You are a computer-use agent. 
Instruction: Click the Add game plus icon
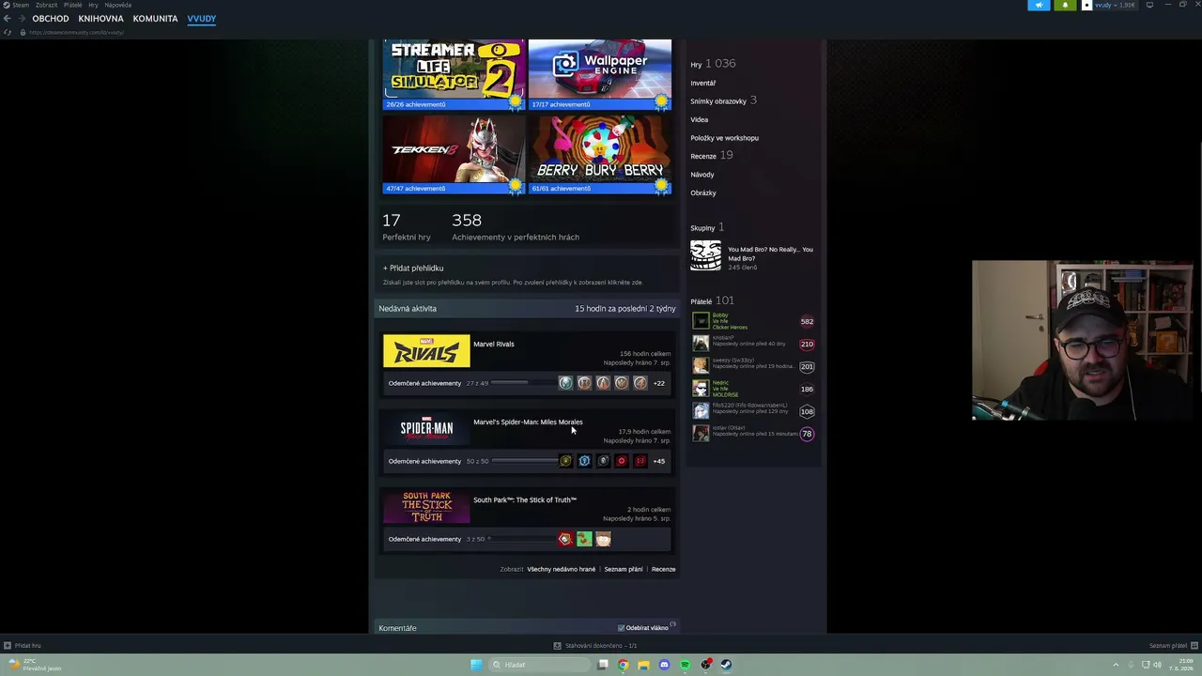click(x=7, y=646)
